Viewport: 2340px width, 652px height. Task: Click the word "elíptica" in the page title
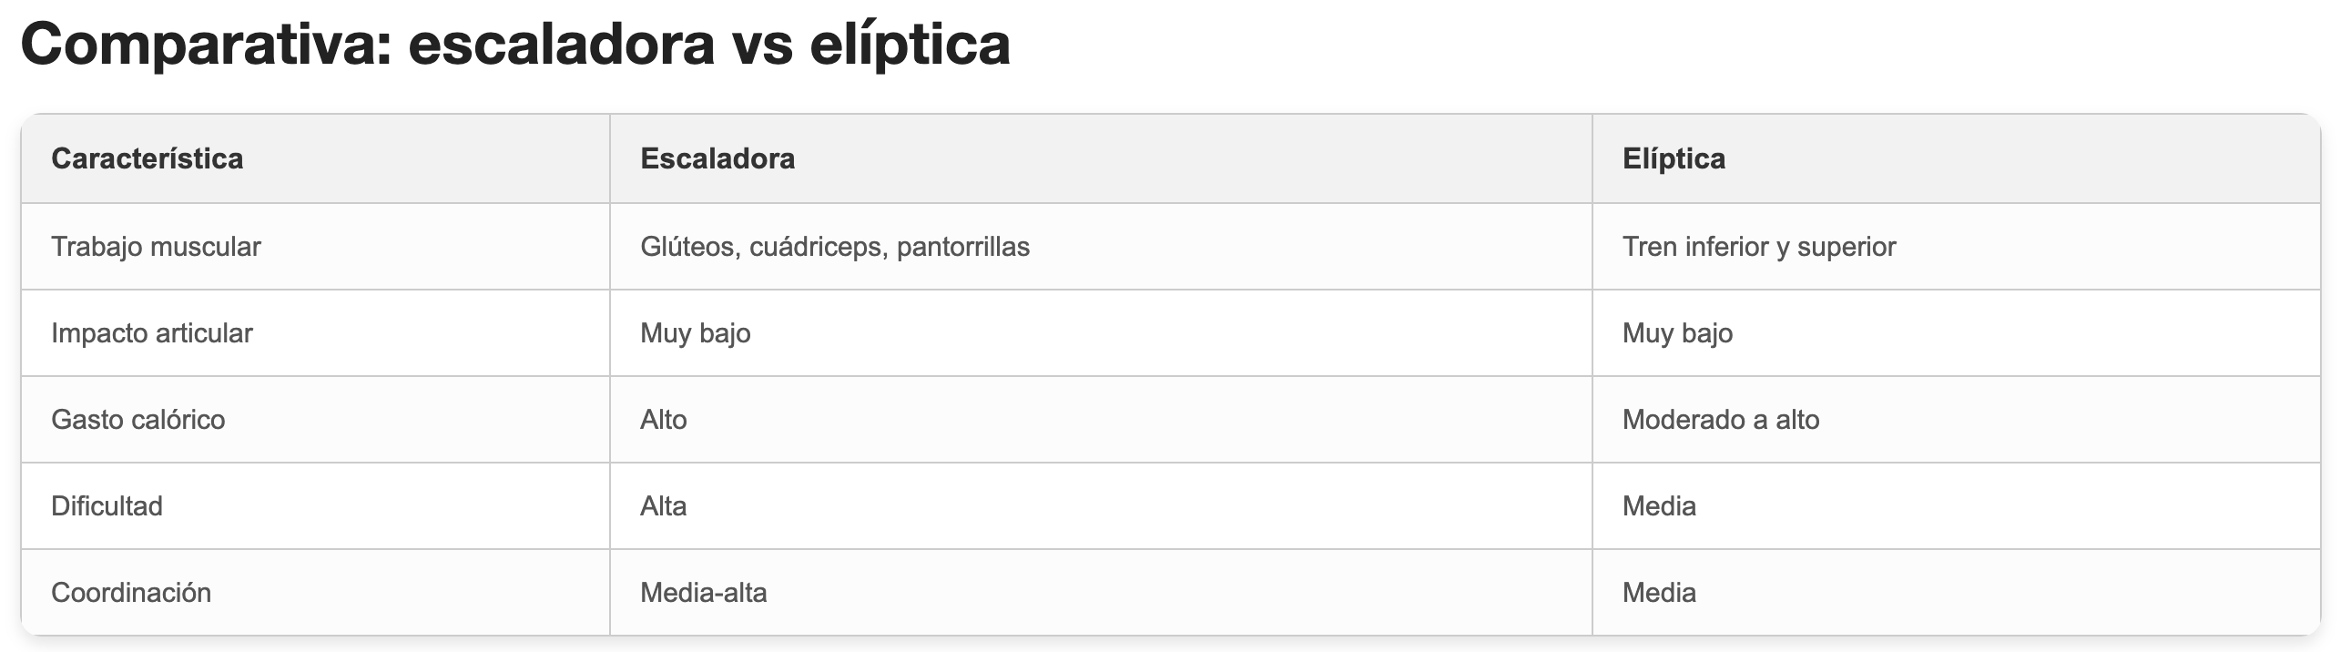coord(909,44)
